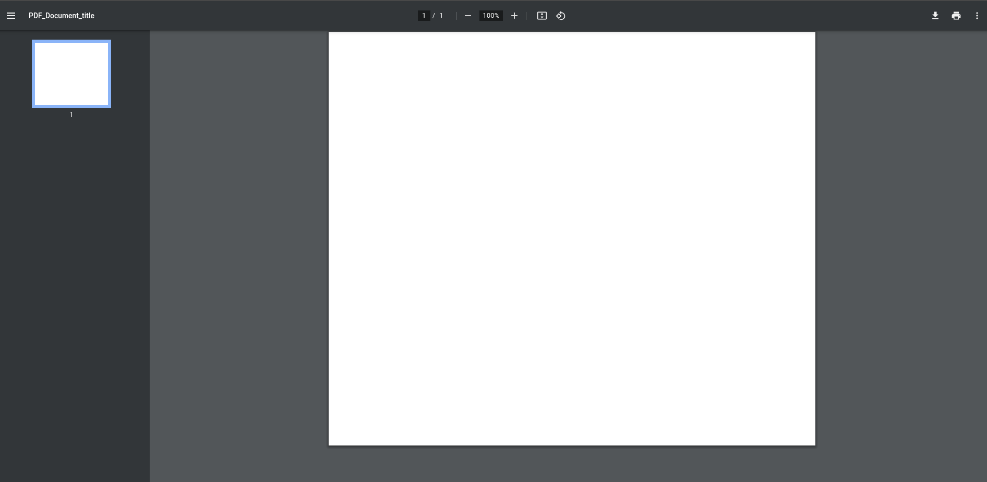Click the PDF_Document_title text

[62, 16]
